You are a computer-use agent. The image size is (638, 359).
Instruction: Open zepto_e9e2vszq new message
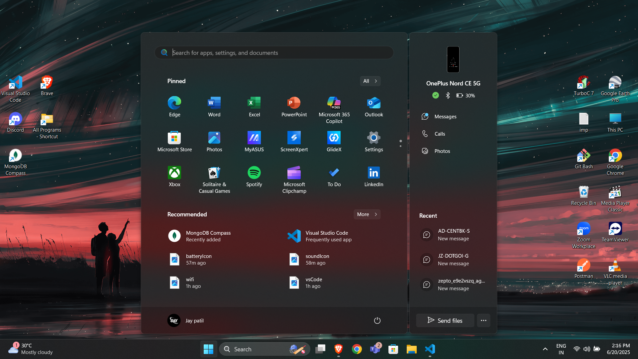453,285
